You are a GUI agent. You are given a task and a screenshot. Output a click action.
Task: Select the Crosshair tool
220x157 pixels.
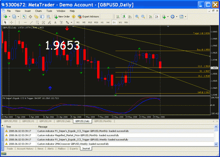click(x=12, y=22)
